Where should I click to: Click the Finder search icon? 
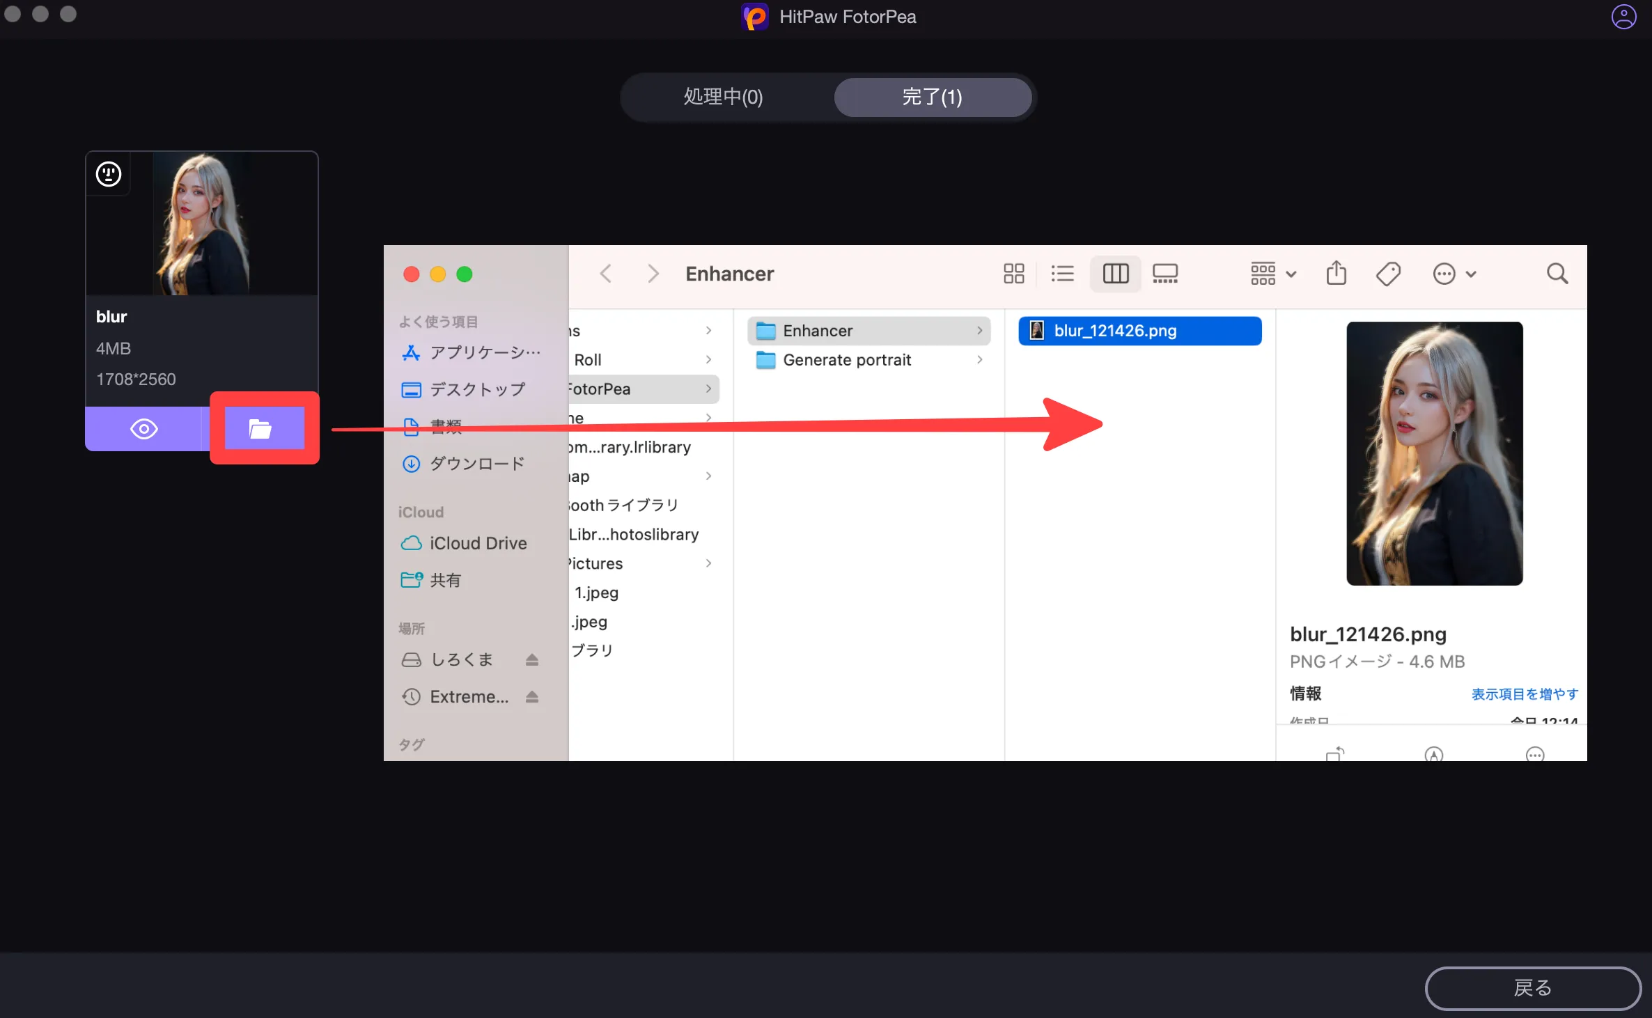tap(1557, 274)
